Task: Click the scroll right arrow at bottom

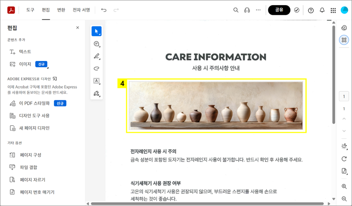Action: [329, 204]
